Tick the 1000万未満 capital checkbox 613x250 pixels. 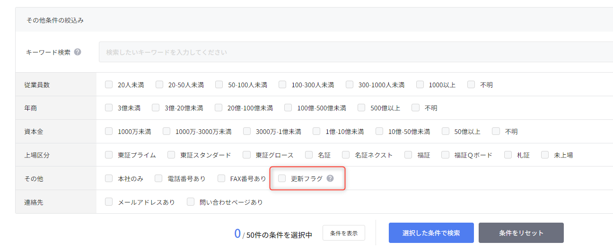109,131
